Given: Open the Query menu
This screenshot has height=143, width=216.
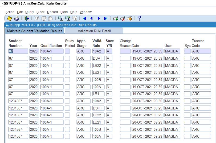Looking at the screenshot, I should 30,12.
